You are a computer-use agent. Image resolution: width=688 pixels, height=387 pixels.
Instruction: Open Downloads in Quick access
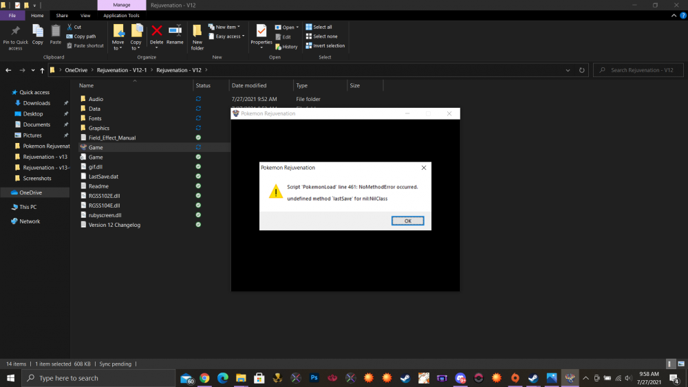(36, 103)
